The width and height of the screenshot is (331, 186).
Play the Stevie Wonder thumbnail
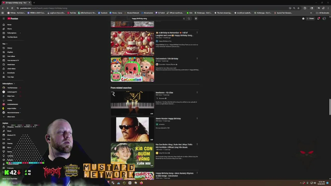coord(132,129)
